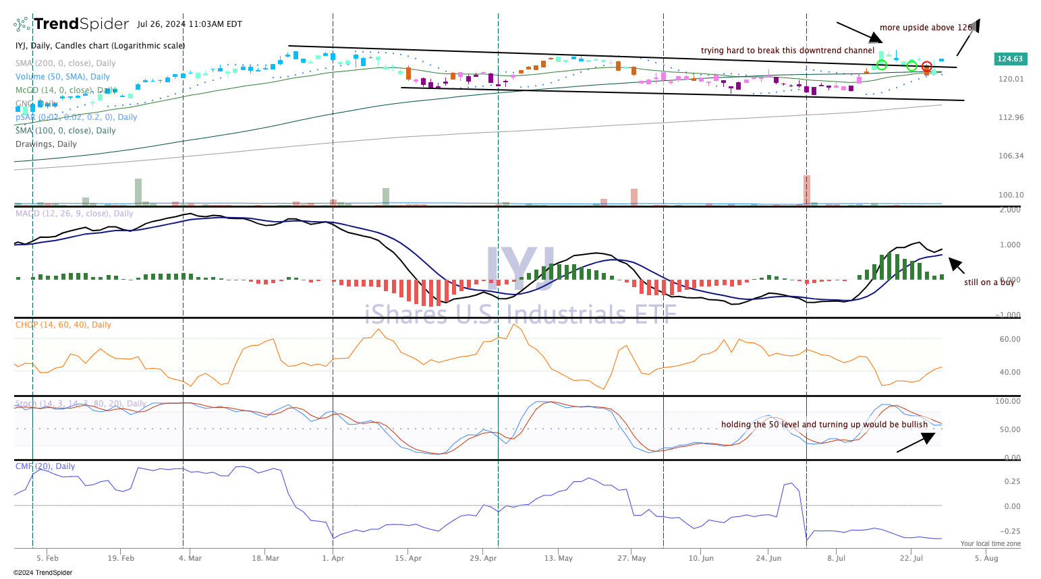1041x579 pixels.
Task: Click the black arrow beneath the stochastic bullish note
Action: click(x=916, y=442)
